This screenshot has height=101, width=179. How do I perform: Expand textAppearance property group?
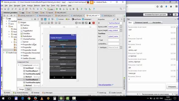pos(99,47)
